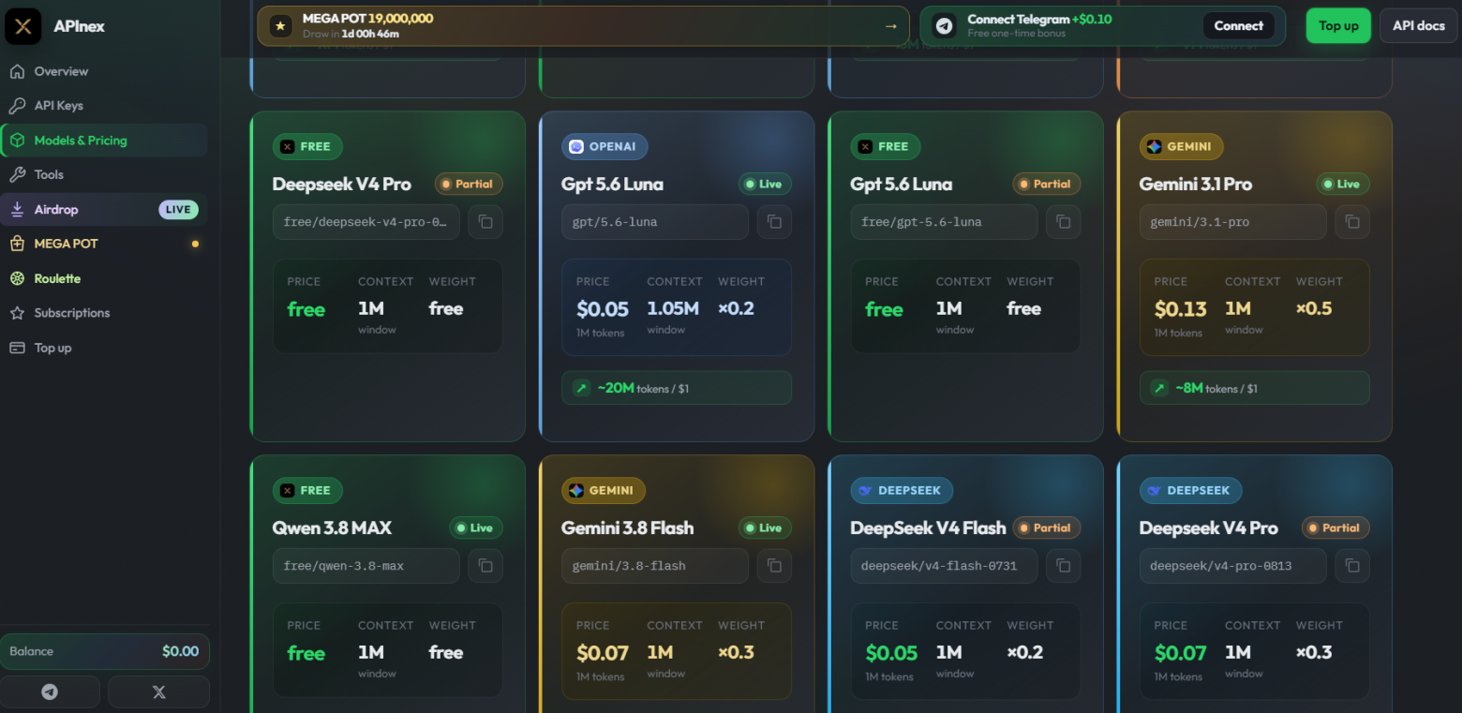This screenshot has width=1462, height=713.
Task: Click the 1.05M context value
Action: tap(673, 308)
